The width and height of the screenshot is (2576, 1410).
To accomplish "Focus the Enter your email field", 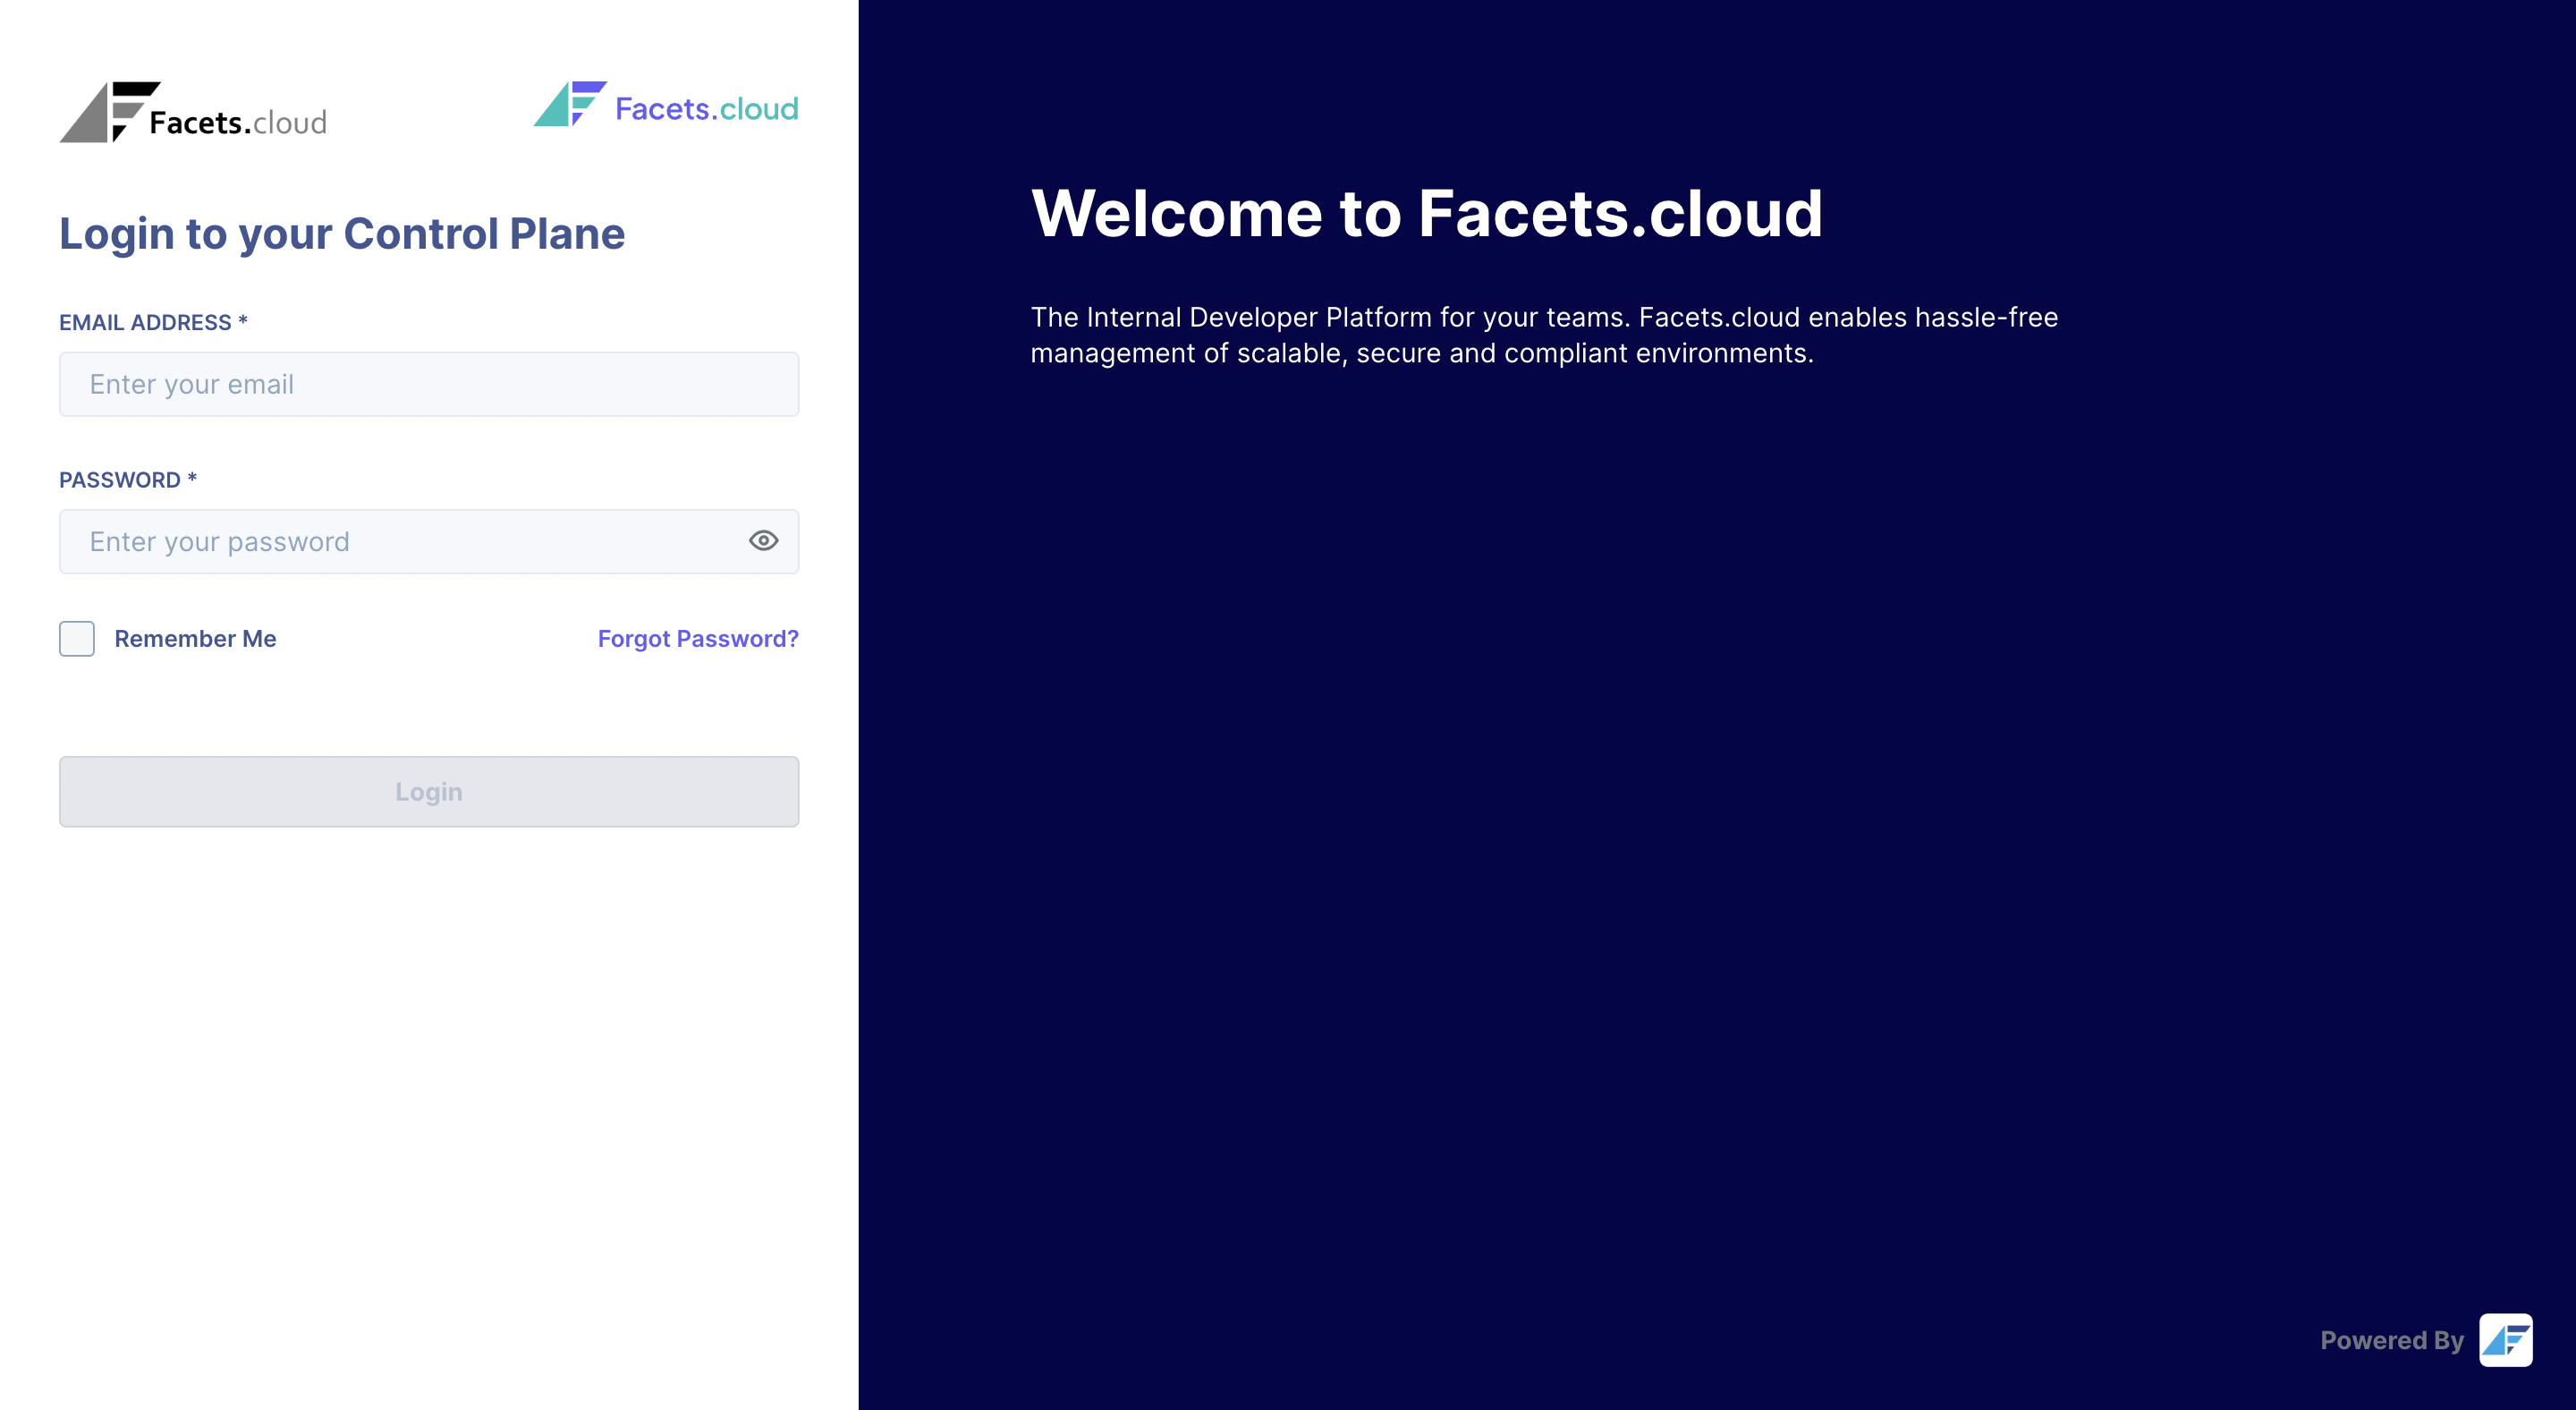I will point(428,384).
